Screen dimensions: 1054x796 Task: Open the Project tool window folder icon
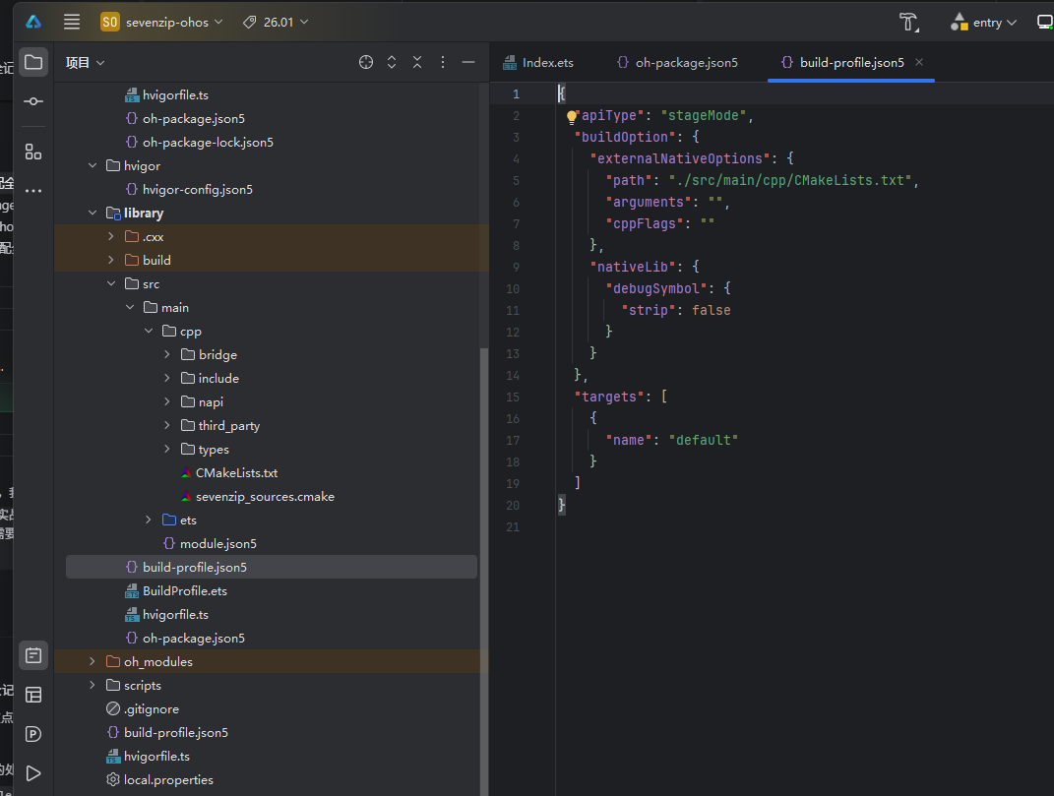[33, 63]
